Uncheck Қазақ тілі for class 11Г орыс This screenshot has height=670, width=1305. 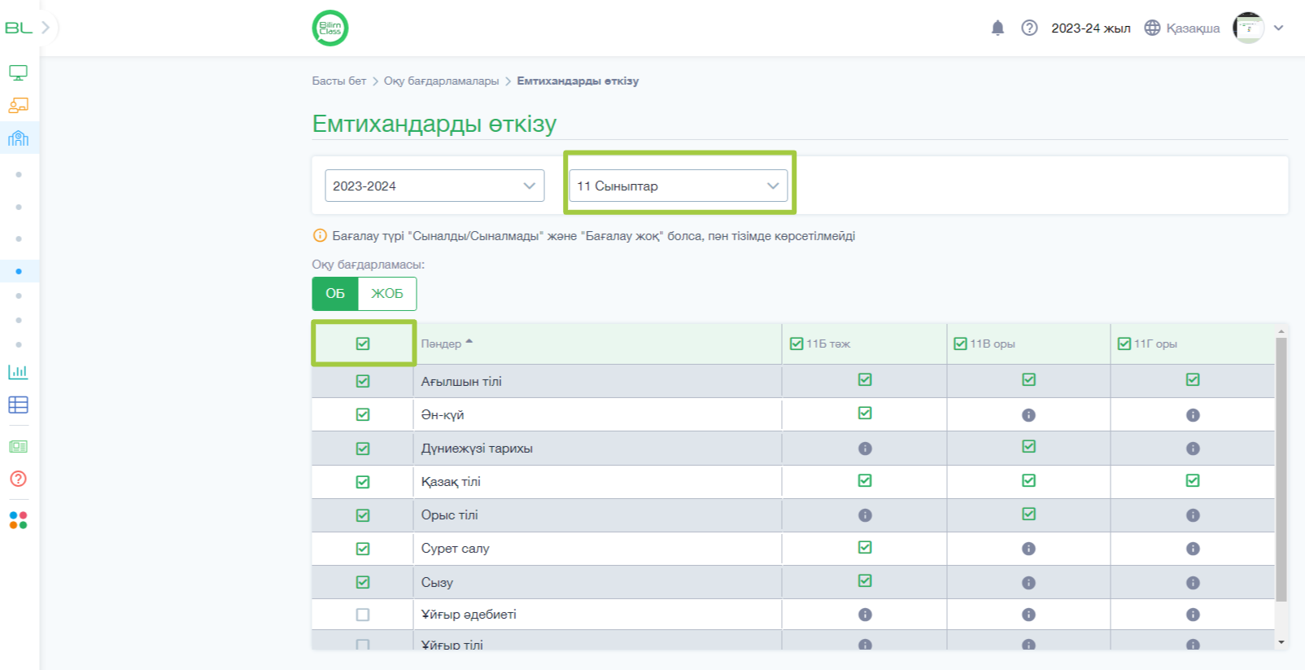[x=1193, y=480]
